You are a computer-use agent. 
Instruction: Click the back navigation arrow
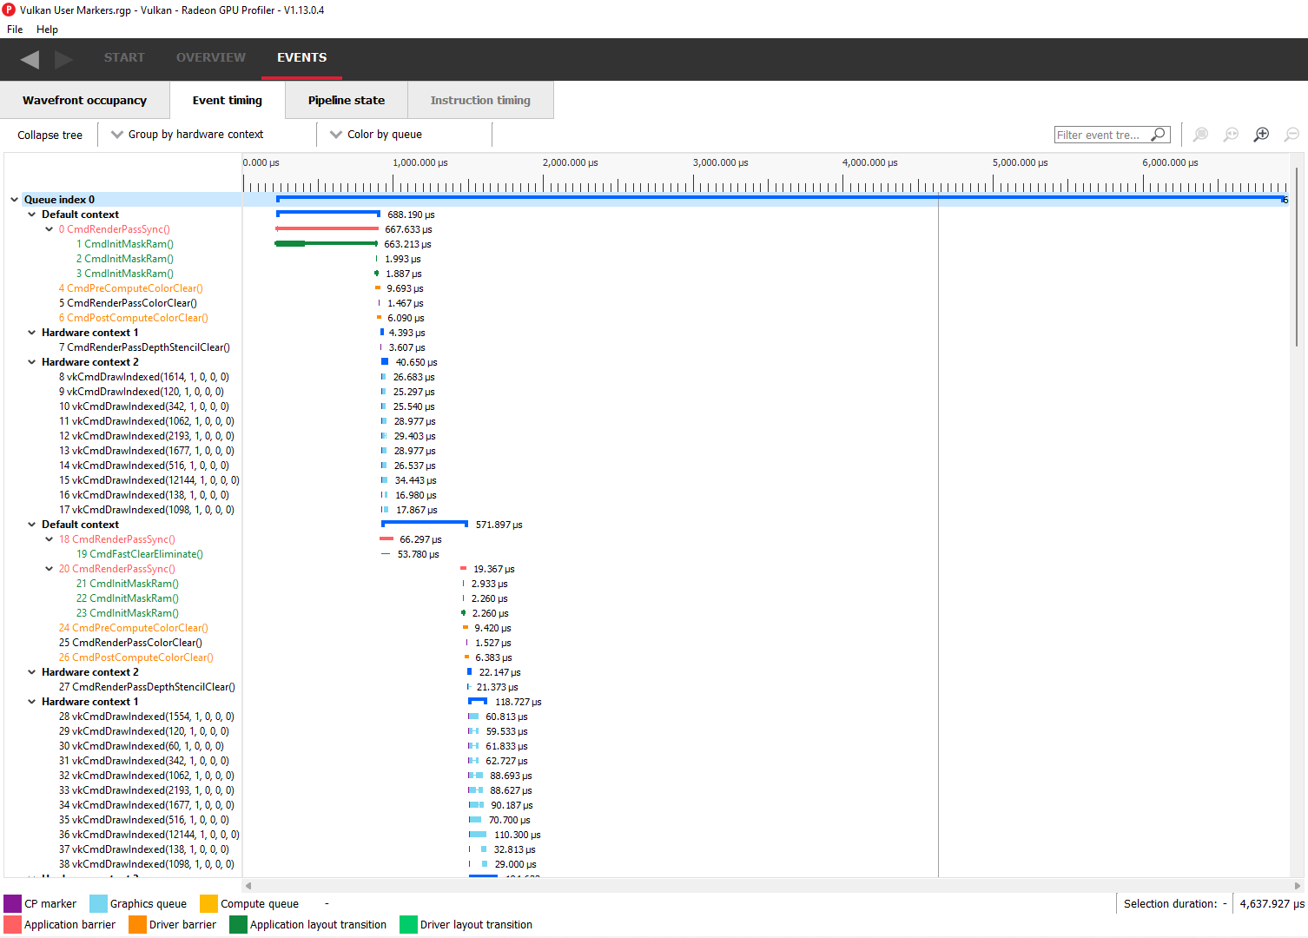(30, 59)
